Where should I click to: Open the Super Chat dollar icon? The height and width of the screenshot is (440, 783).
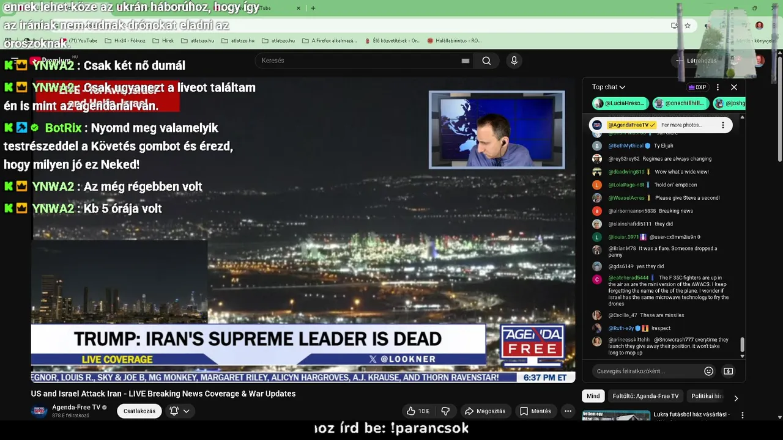(728, 371)
